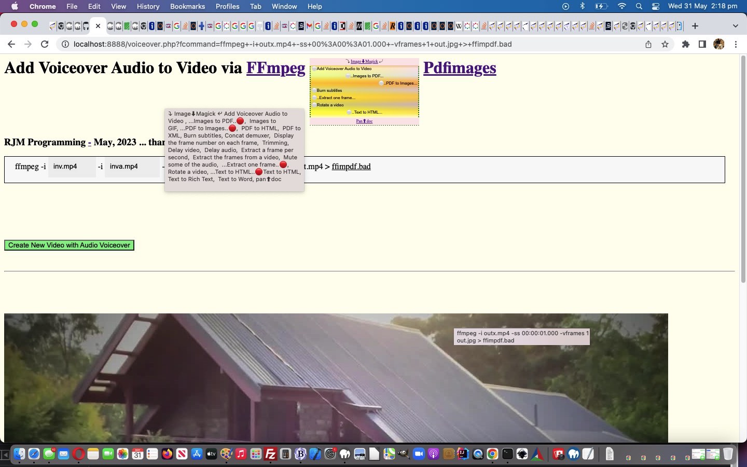The width and height of the screenshot is (747, 467).
Task: Open the Edit menu
Action: point(94,6)
